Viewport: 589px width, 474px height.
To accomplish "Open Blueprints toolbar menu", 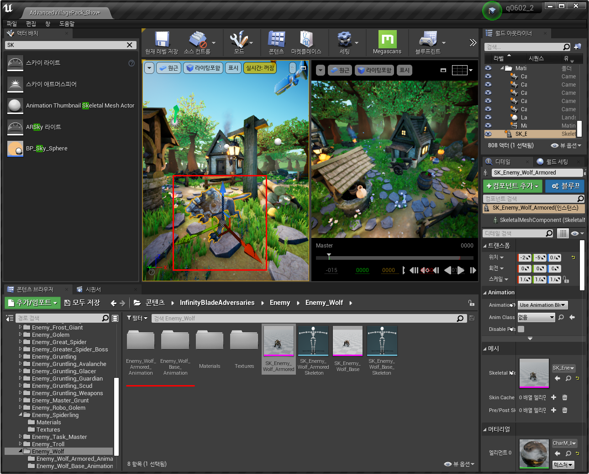I will pyautogui.click(x=428, y=43).
